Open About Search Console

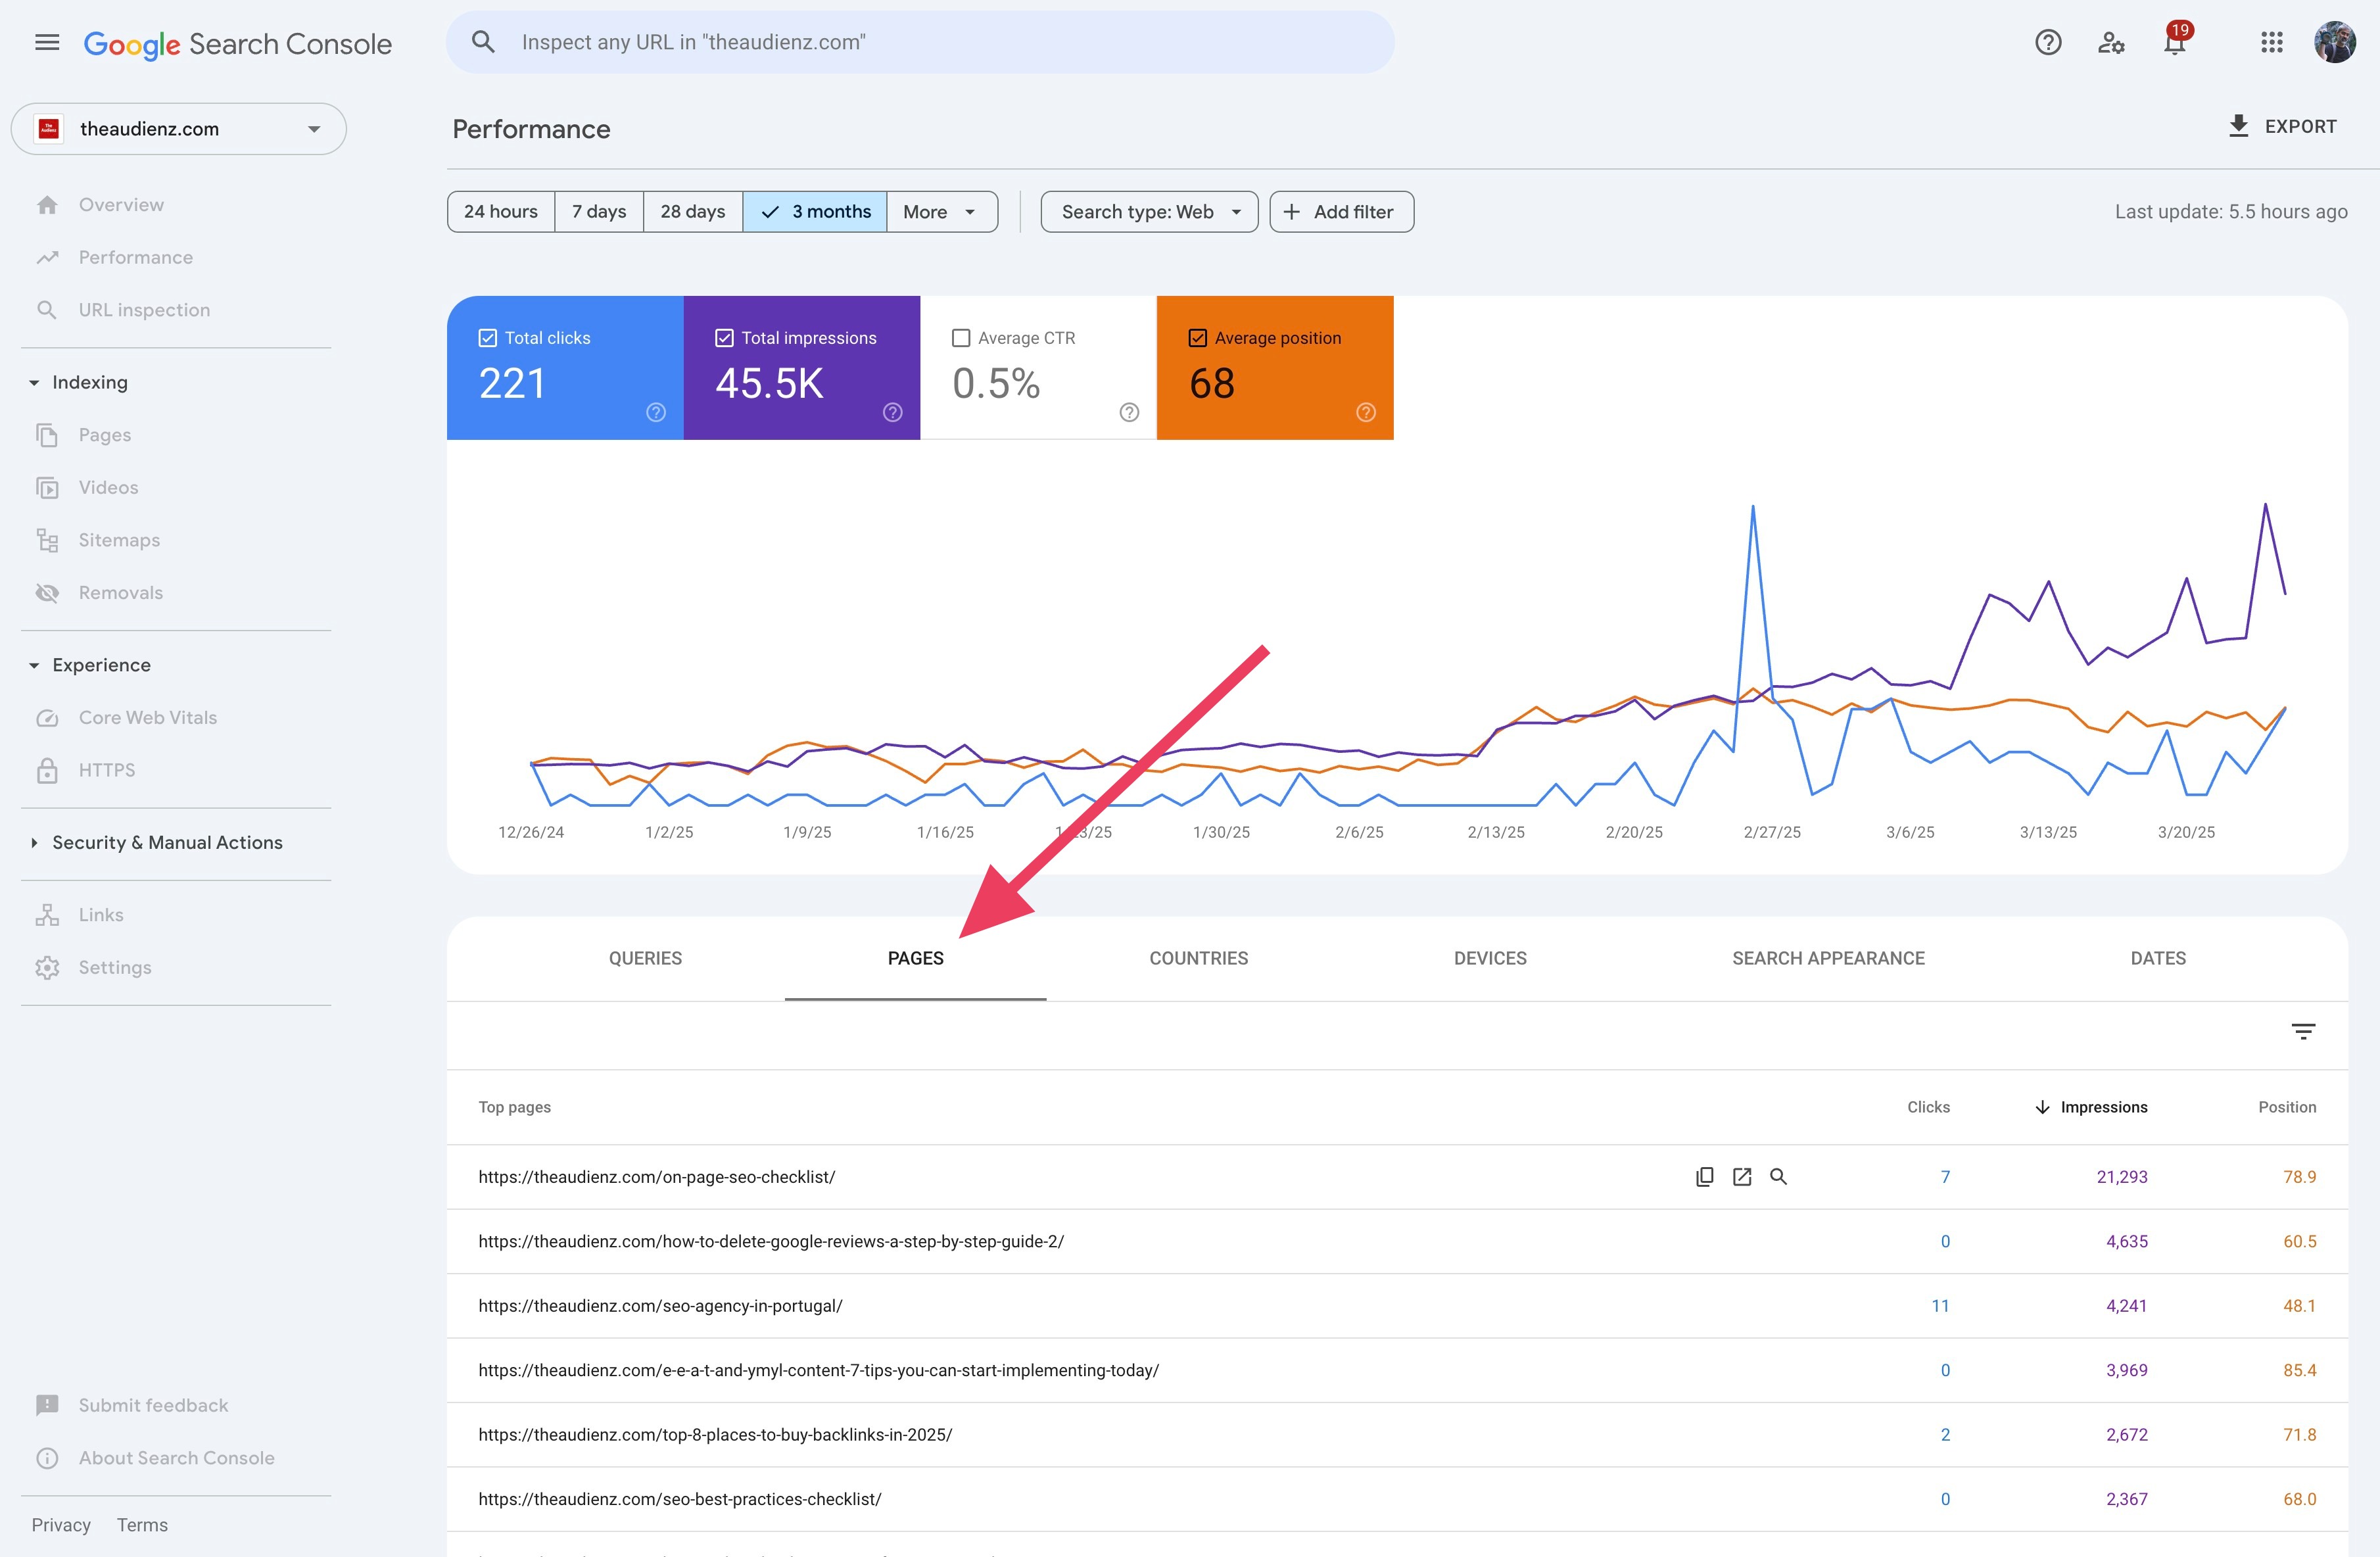click(x=176, y=1458)
